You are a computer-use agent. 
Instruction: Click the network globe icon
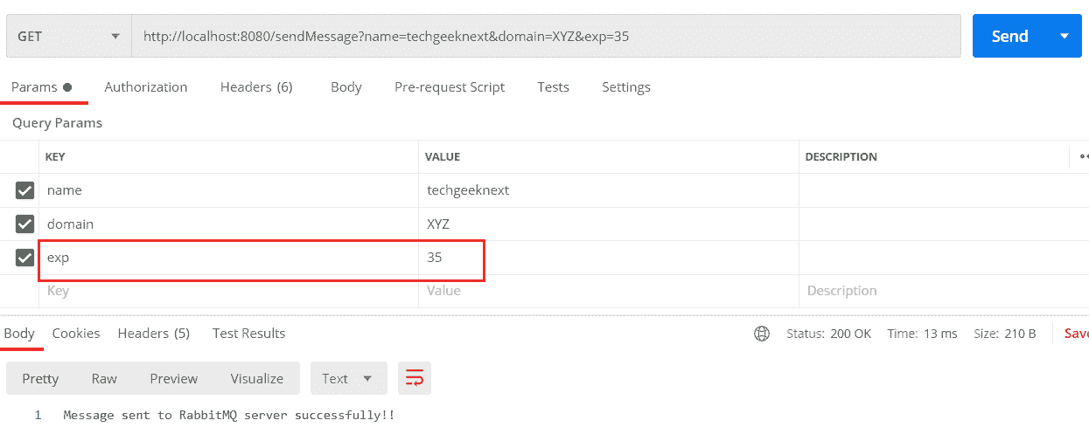tap(762, 334)
